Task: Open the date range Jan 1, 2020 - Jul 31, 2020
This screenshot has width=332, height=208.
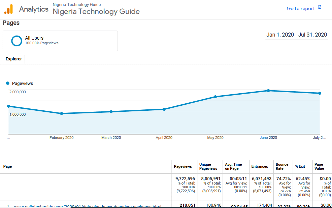Action: [x=296, y=35]
